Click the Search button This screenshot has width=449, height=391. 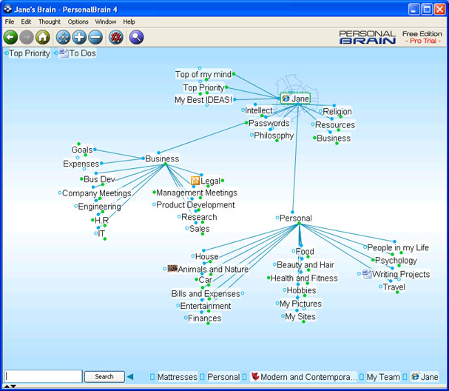pyautogui.click(x=104, y=377)
